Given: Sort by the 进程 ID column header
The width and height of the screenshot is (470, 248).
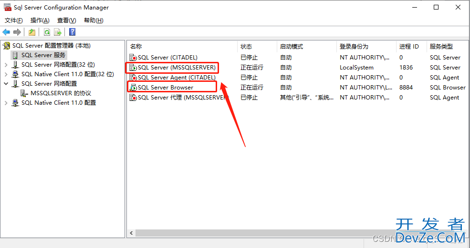Looking at the screenshot, I should (411, 47).
